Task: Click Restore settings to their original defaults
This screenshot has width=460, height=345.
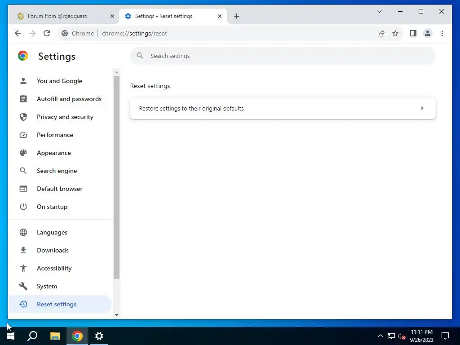Action: click(x=283, y=108)
